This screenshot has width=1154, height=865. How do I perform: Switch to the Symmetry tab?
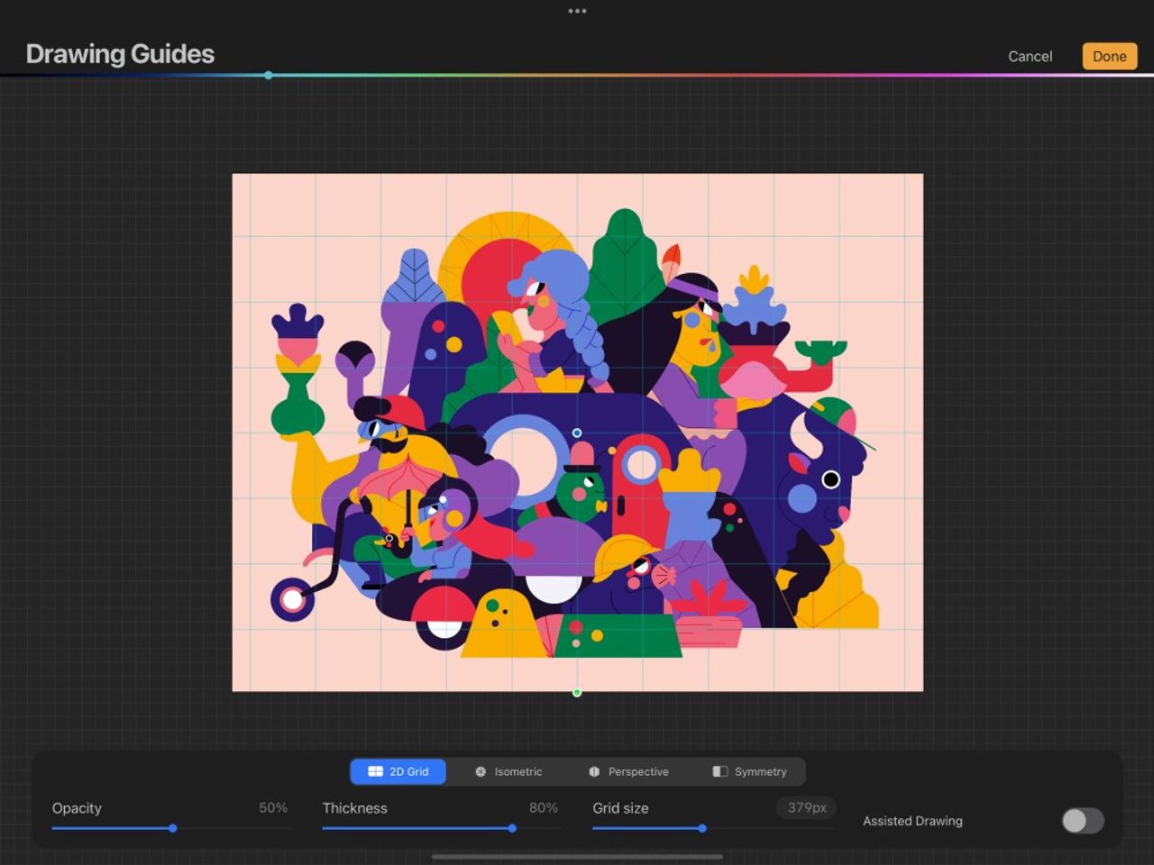pos(751,771)
